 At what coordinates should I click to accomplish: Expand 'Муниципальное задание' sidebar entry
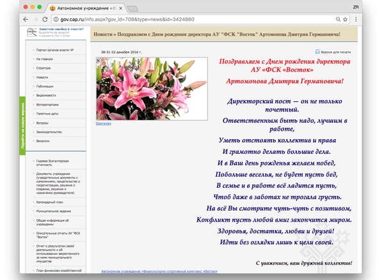click(54, 210)
